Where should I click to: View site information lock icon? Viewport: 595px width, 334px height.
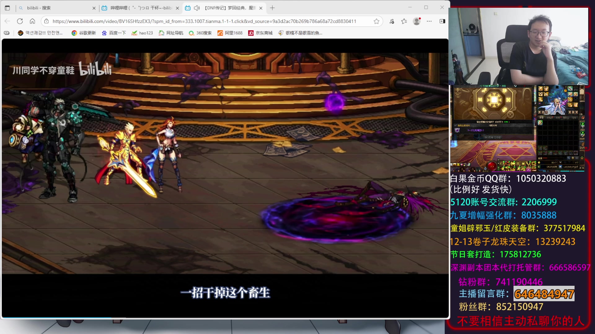tap(46, 21)
